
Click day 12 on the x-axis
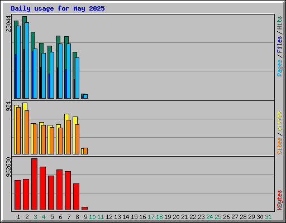109,217
